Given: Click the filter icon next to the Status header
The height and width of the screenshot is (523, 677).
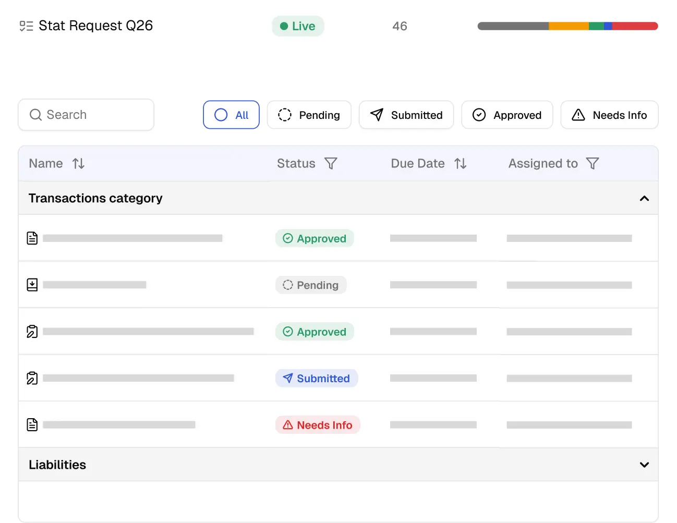Looking at the screenshot, I should tap(331, 163).
